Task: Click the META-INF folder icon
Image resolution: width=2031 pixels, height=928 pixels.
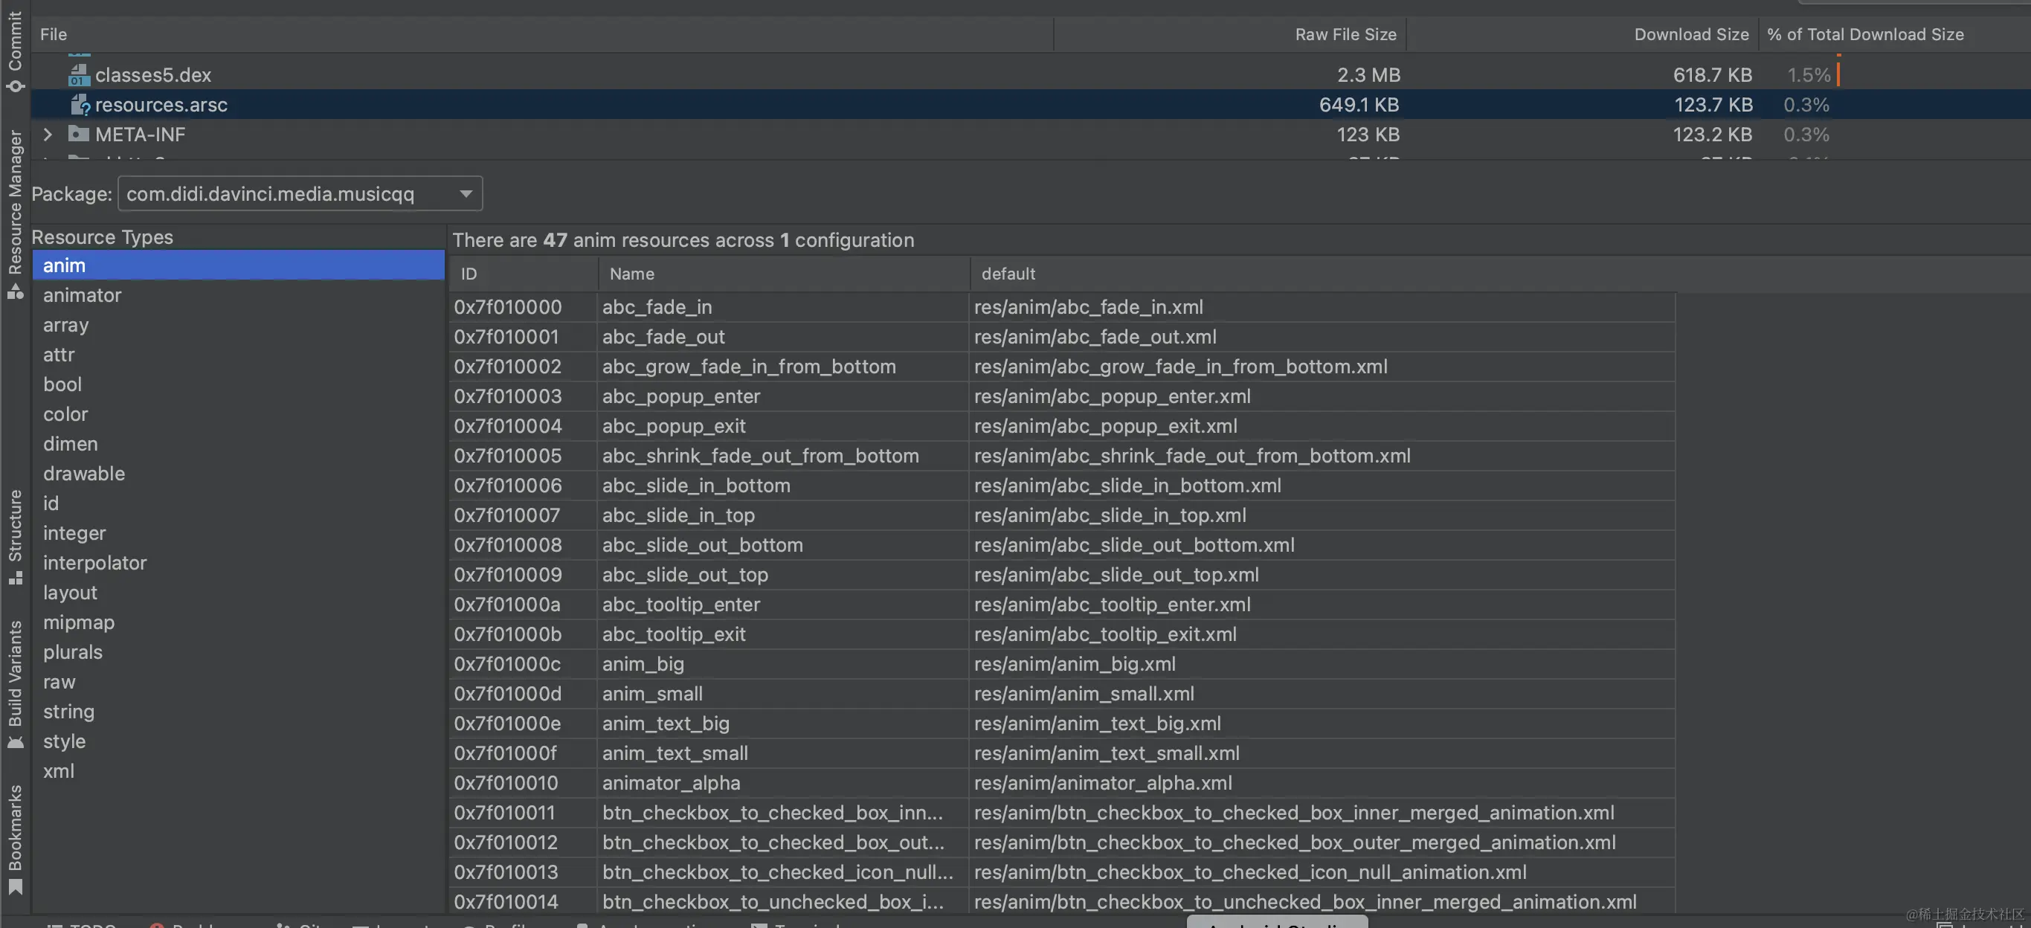Action: point(79,134)
